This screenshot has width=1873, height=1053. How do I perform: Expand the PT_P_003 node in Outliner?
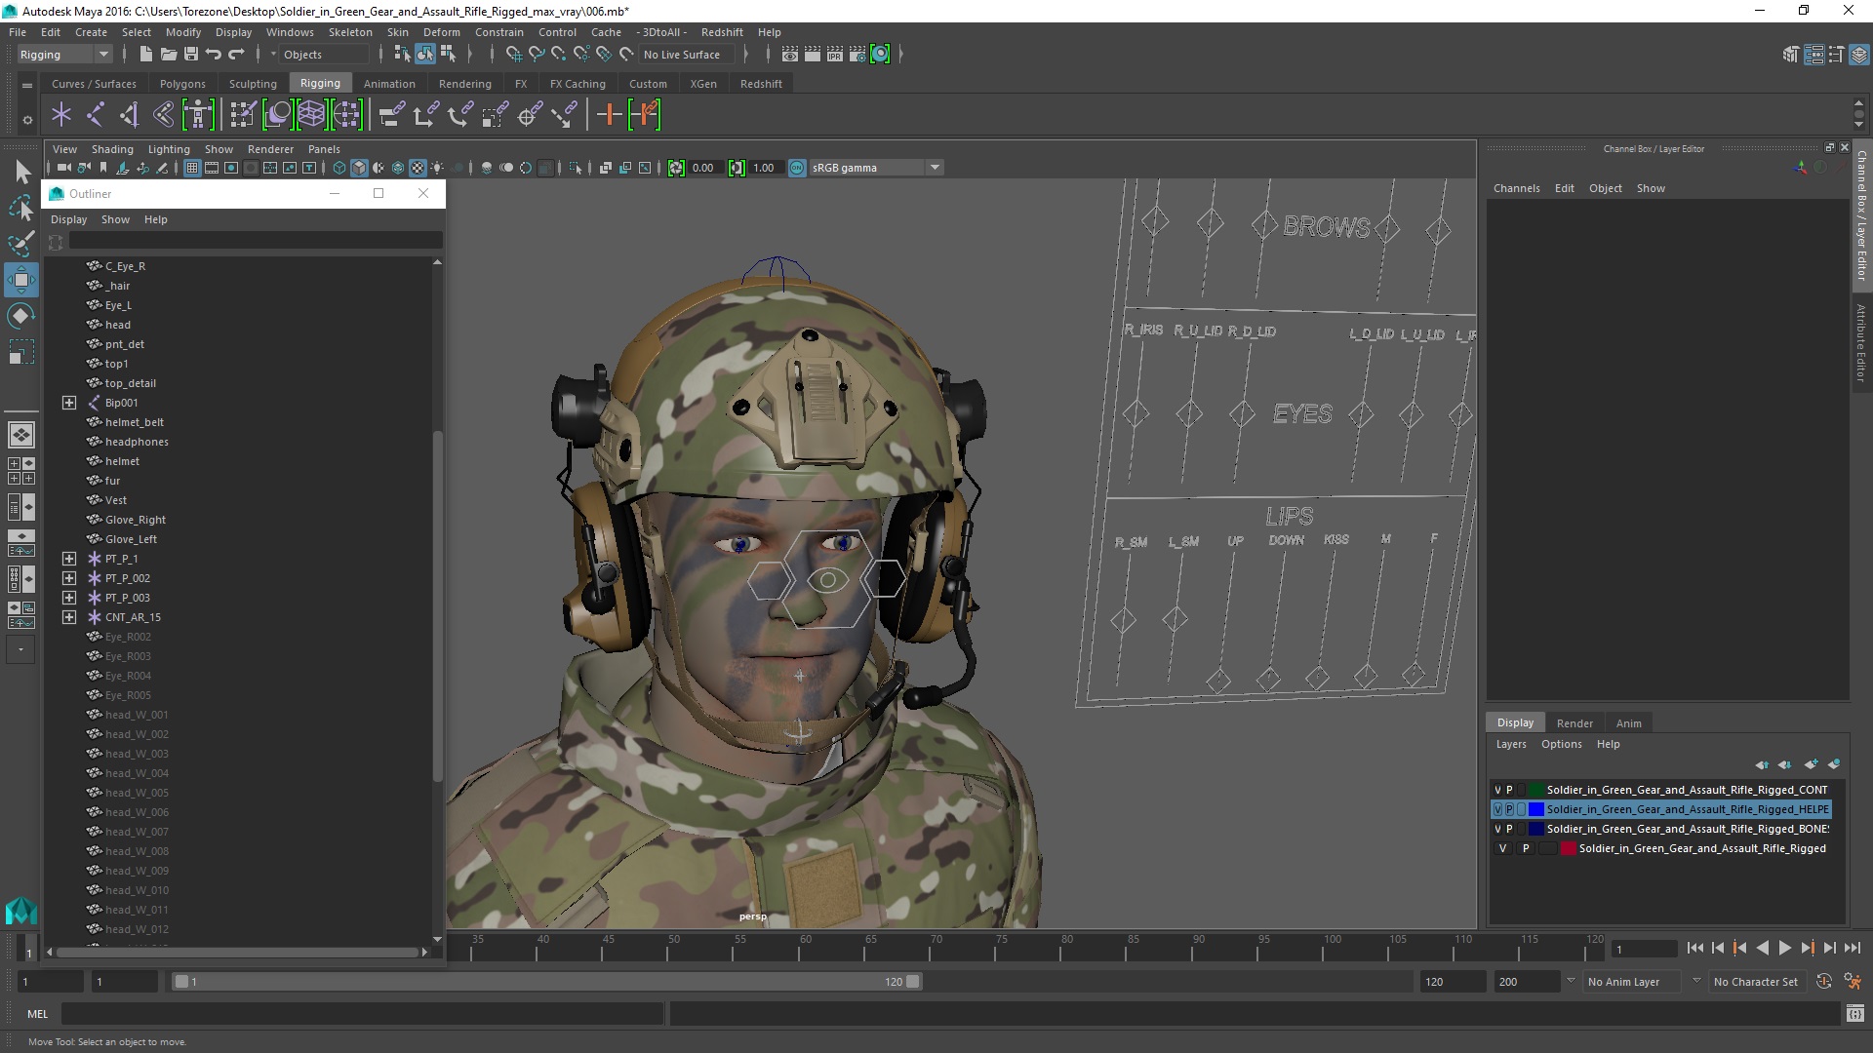coord(69,598)
